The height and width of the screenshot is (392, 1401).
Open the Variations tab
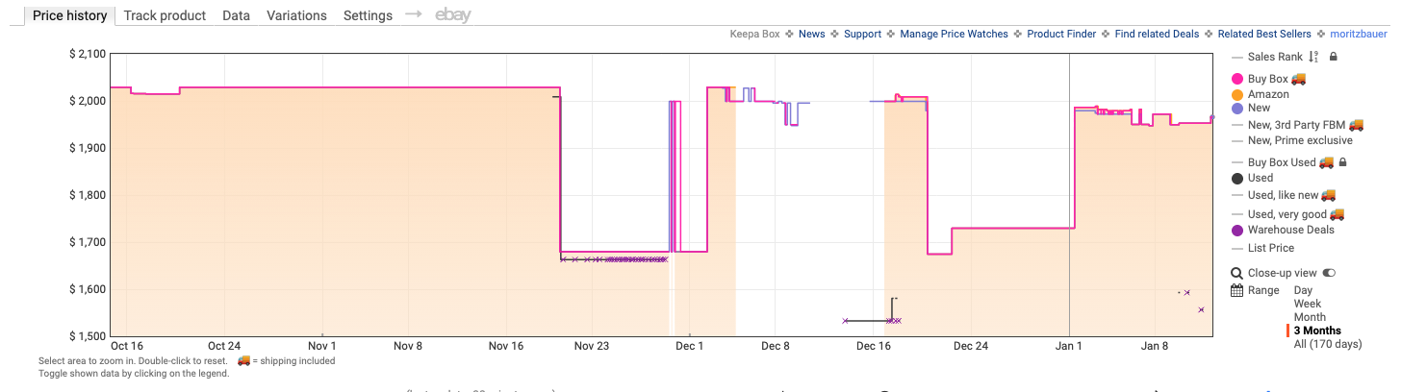296,15
